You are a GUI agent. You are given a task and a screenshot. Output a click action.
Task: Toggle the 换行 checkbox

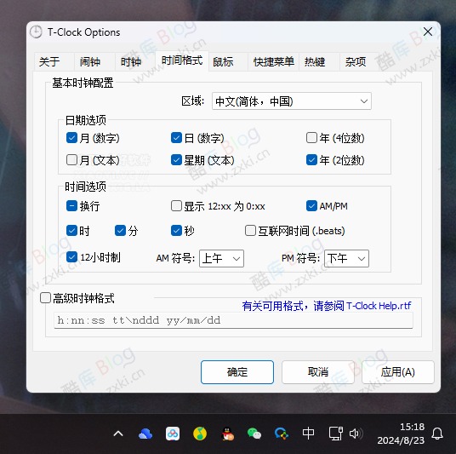point(71,206)
